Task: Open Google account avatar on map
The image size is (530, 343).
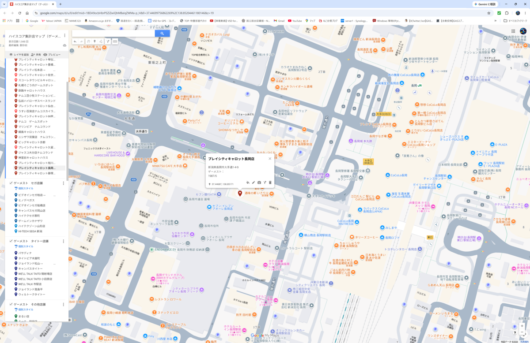Action: (523, 31)
